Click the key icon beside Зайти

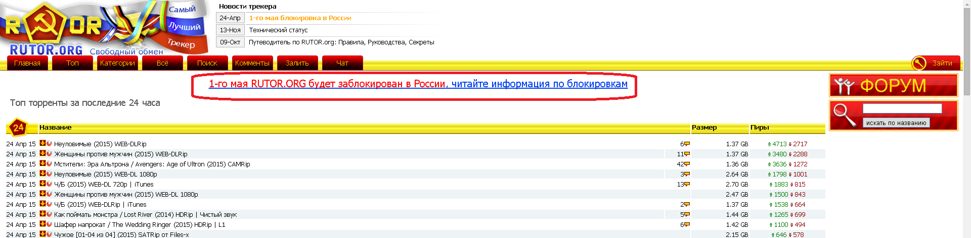point(918,63)
